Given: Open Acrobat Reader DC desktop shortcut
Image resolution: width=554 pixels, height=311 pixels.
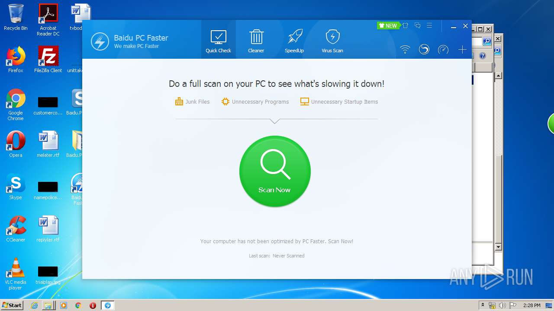Looking at the screenshot, I should pos(48,20).
